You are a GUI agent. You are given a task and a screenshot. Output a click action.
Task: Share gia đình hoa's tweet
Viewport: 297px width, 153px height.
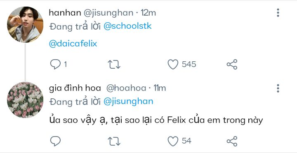coord(232,141)
